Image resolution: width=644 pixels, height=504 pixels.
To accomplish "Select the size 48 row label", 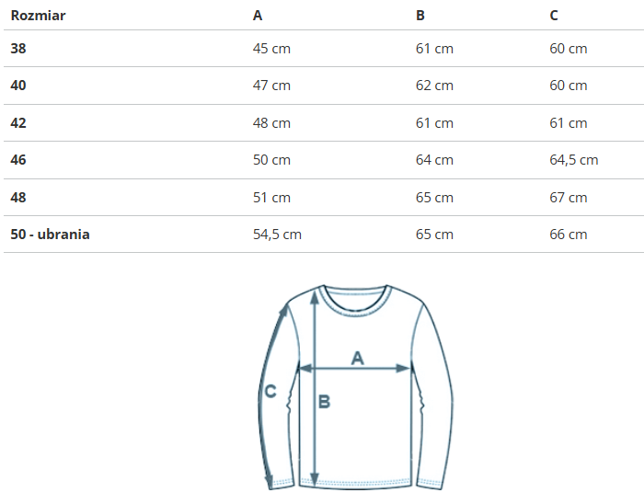I will click(x=18, y=198).
